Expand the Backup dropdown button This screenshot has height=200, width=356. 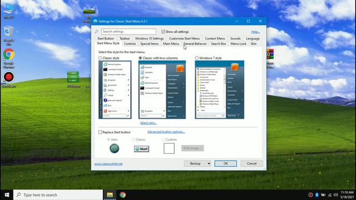[209, 163]
